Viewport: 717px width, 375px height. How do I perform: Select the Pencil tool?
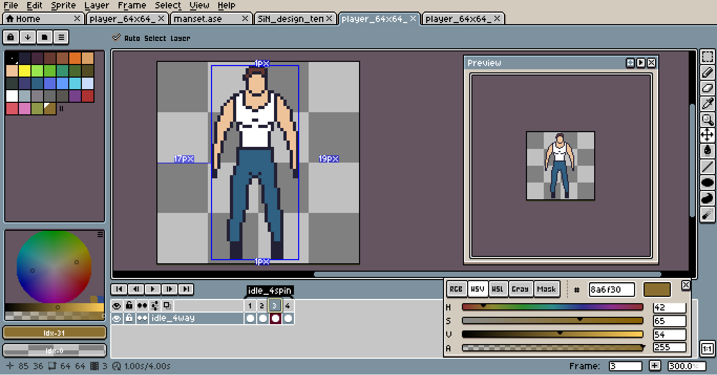708,73
